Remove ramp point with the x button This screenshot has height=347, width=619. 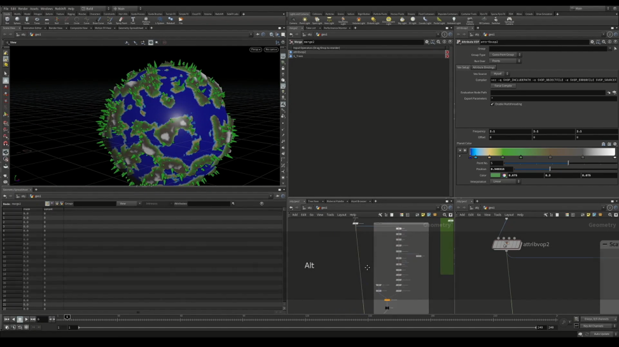459,150
